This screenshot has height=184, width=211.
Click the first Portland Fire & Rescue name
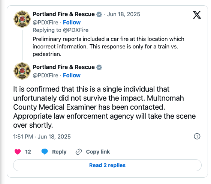point(64,14)
